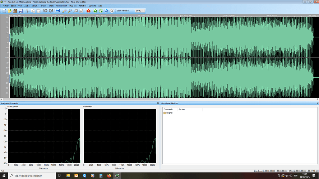Play the audio with first green button
The width and height of the screenshot is (319, 179).
point(95,11)
